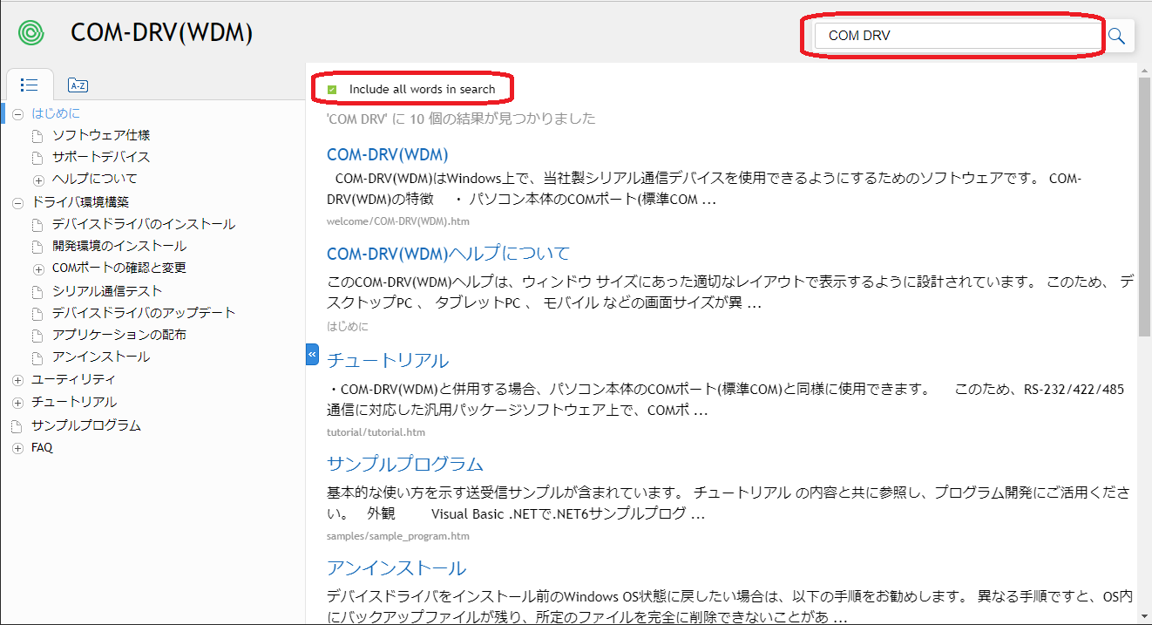This screenshot has height=625, width=1152.
Task: Click the search field containing COM DRV
Action: point(958,36)
